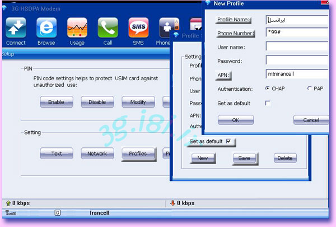
Task: Click Disable PIN button
Action: pos(97,102)
